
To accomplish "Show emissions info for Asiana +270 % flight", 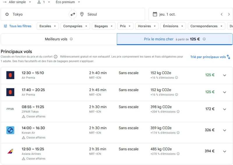I will coord(178,154).
